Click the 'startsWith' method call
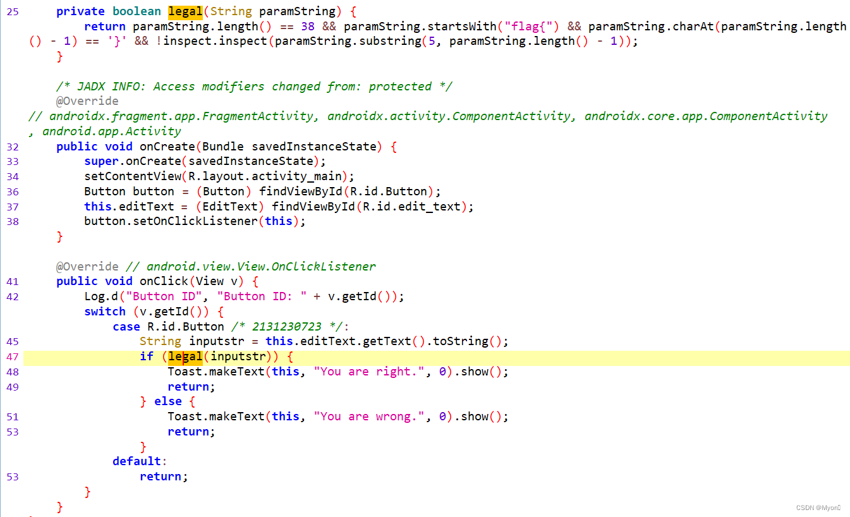This screenshot has width=850, height=517. (x=463, y=27)
